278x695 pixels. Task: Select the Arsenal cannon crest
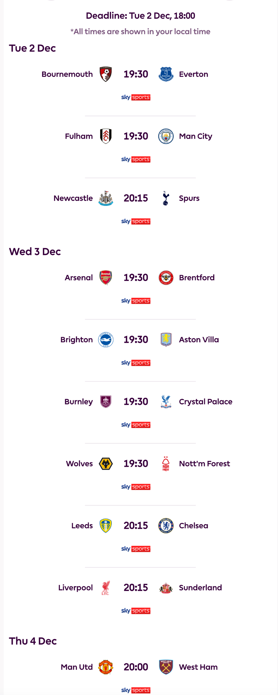click(106, 278)
